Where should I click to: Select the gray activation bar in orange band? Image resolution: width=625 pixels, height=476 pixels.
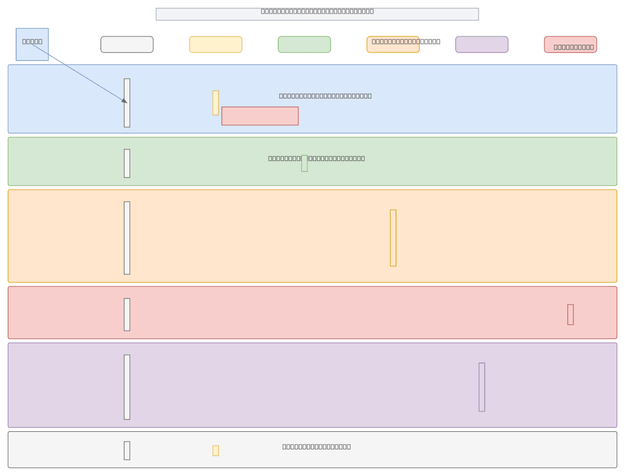(x=127, y=237)
